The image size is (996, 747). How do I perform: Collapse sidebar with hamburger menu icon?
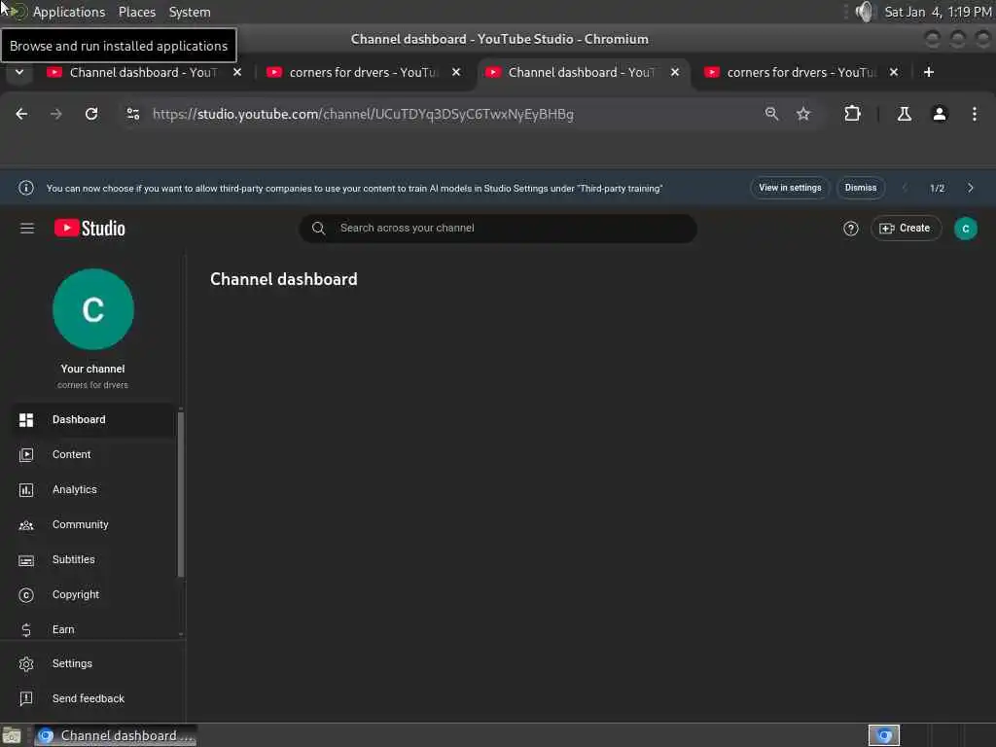point(26,228)
